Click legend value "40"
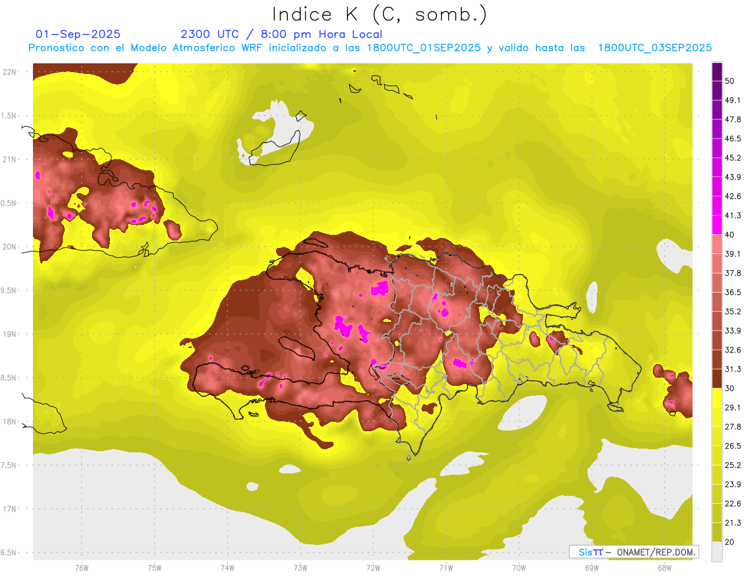746x576 pixels. (730, 234)
